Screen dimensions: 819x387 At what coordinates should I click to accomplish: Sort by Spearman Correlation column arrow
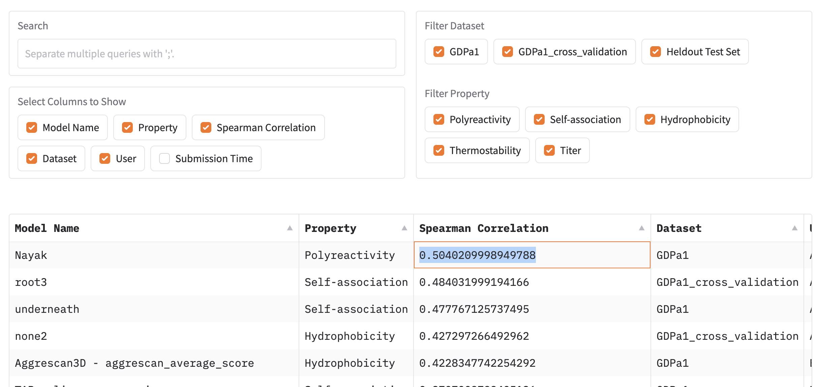(641, 228)
